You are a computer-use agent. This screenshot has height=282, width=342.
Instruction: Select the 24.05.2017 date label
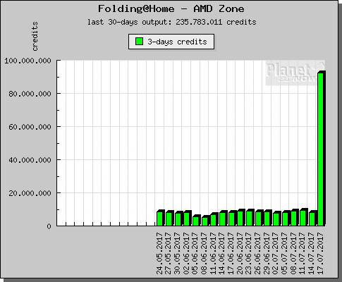(159, 253)
